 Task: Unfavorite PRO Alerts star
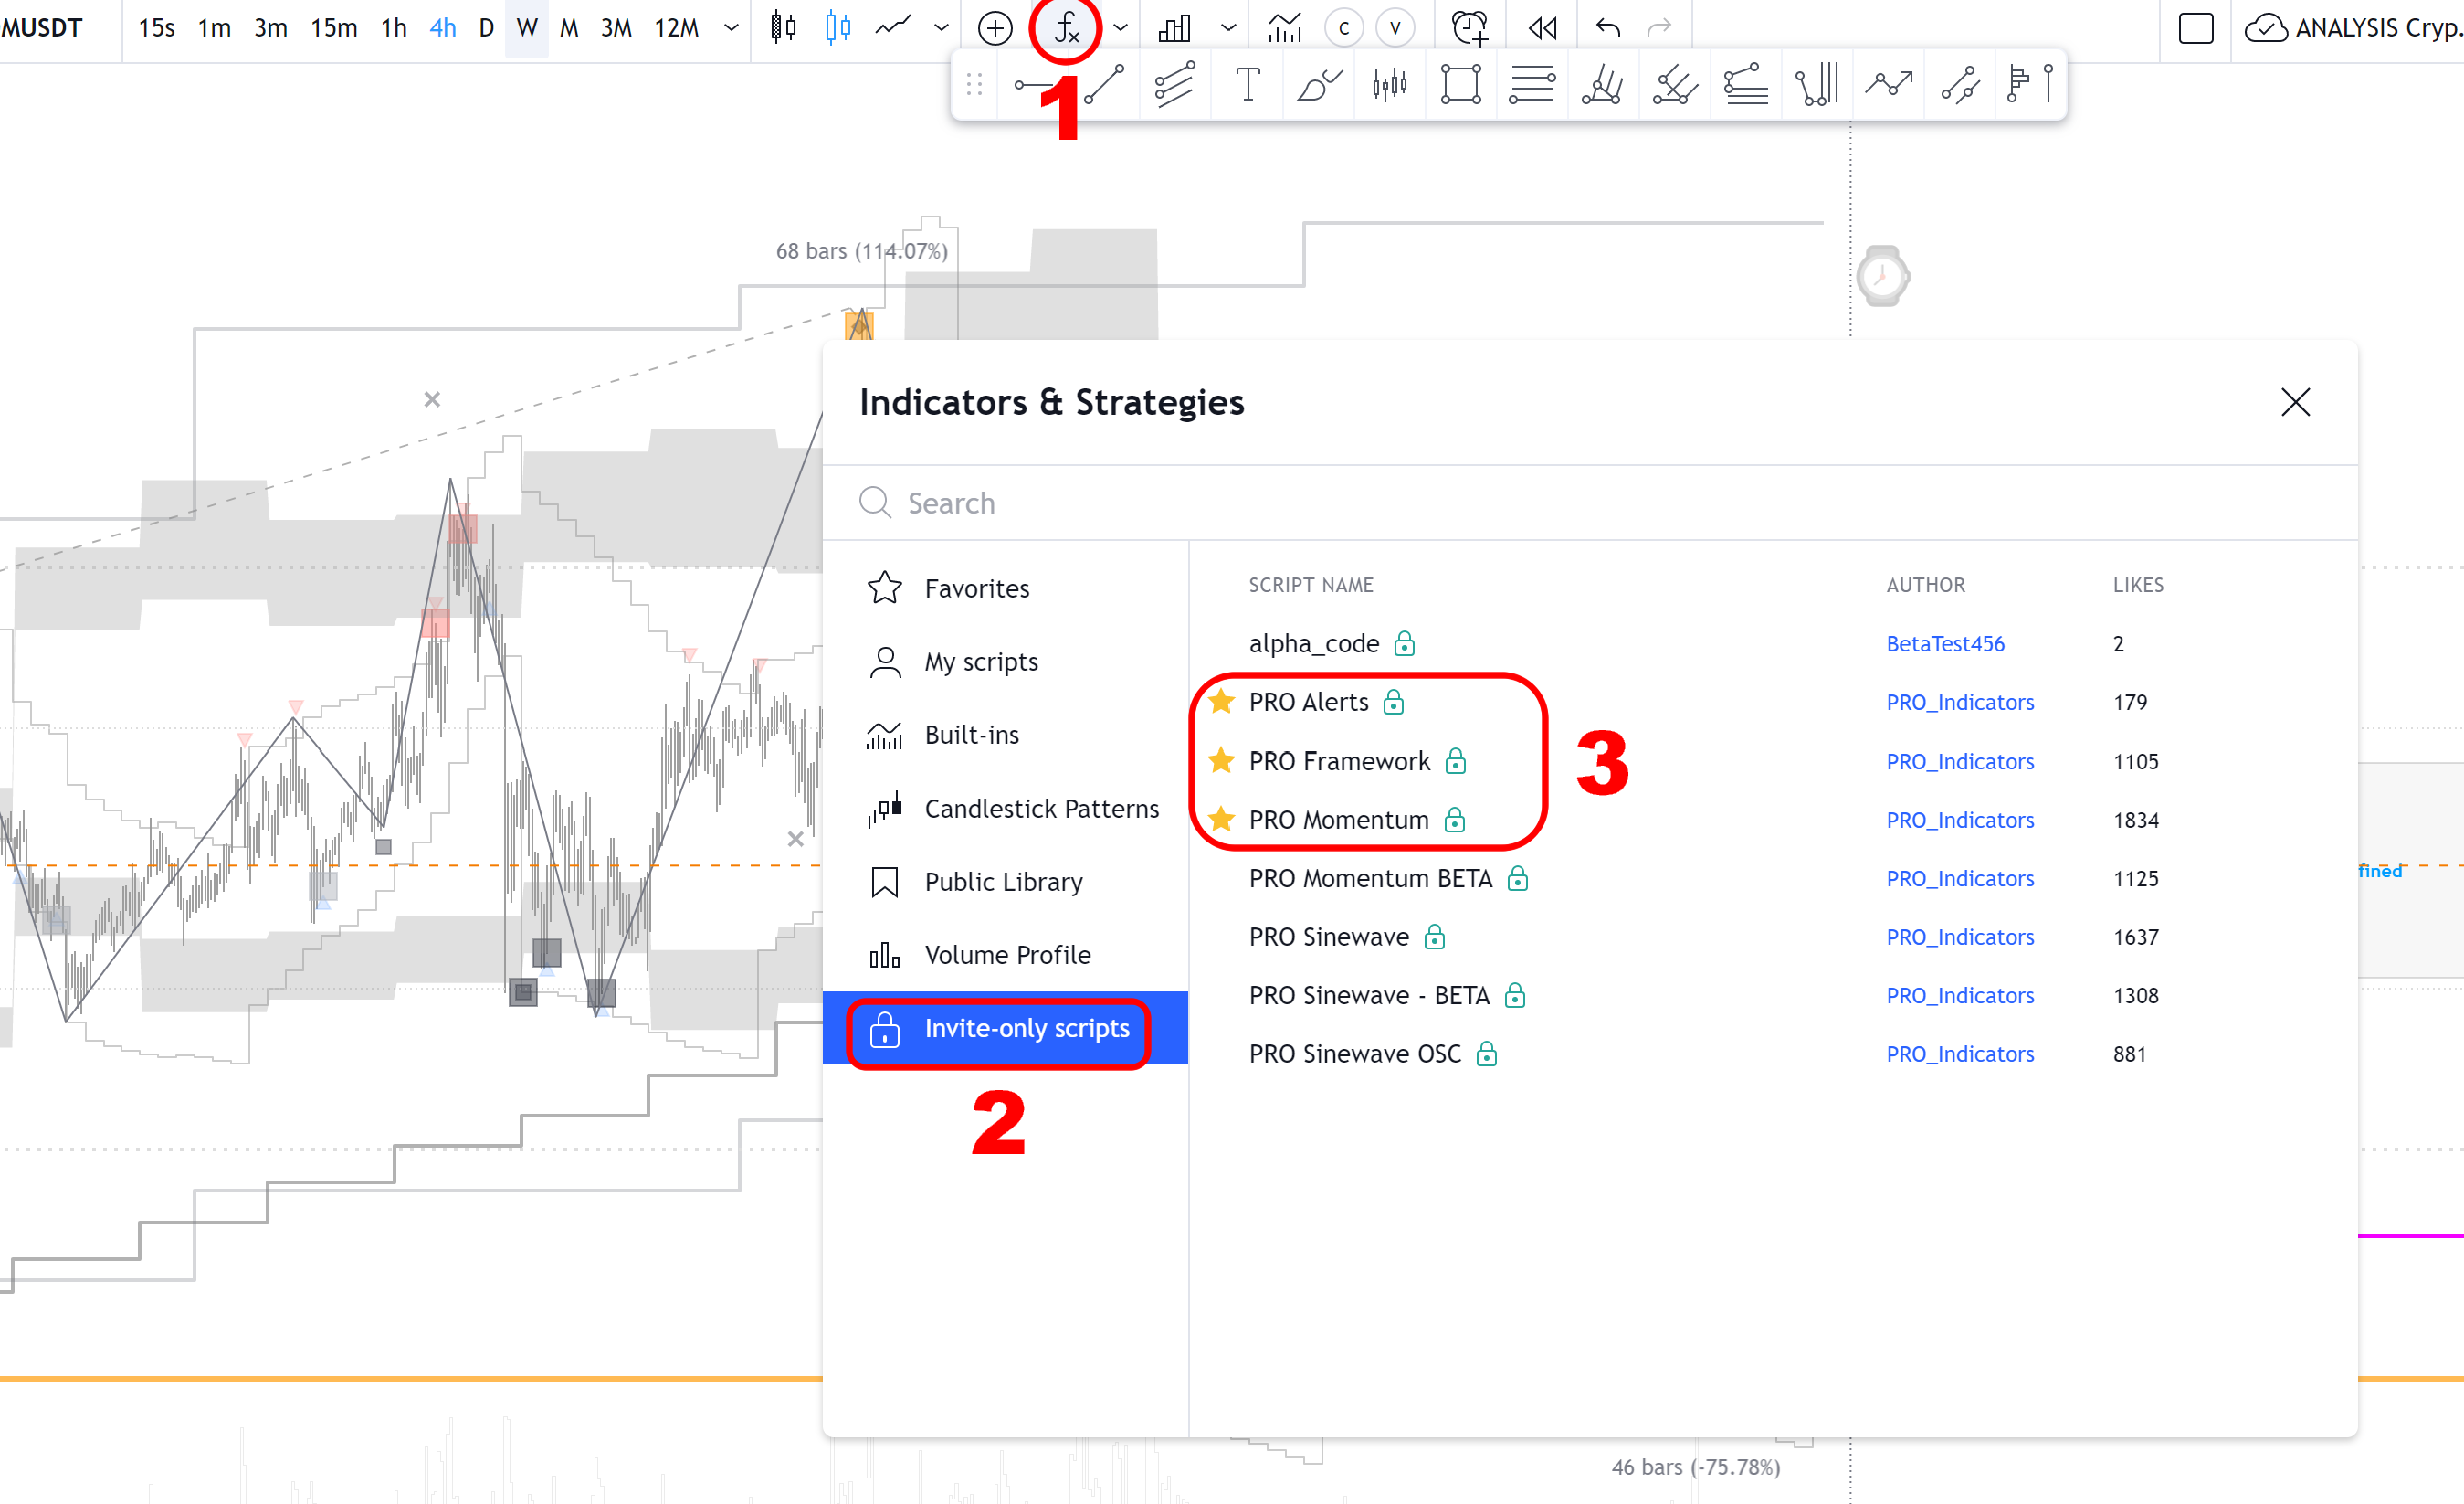[1221, 702]
